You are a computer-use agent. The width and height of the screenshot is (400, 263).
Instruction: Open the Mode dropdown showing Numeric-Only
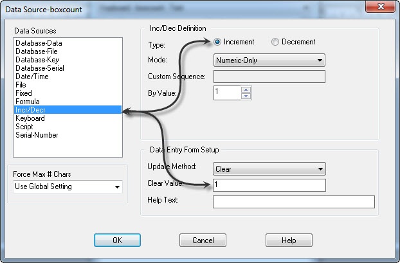(269, 60)
